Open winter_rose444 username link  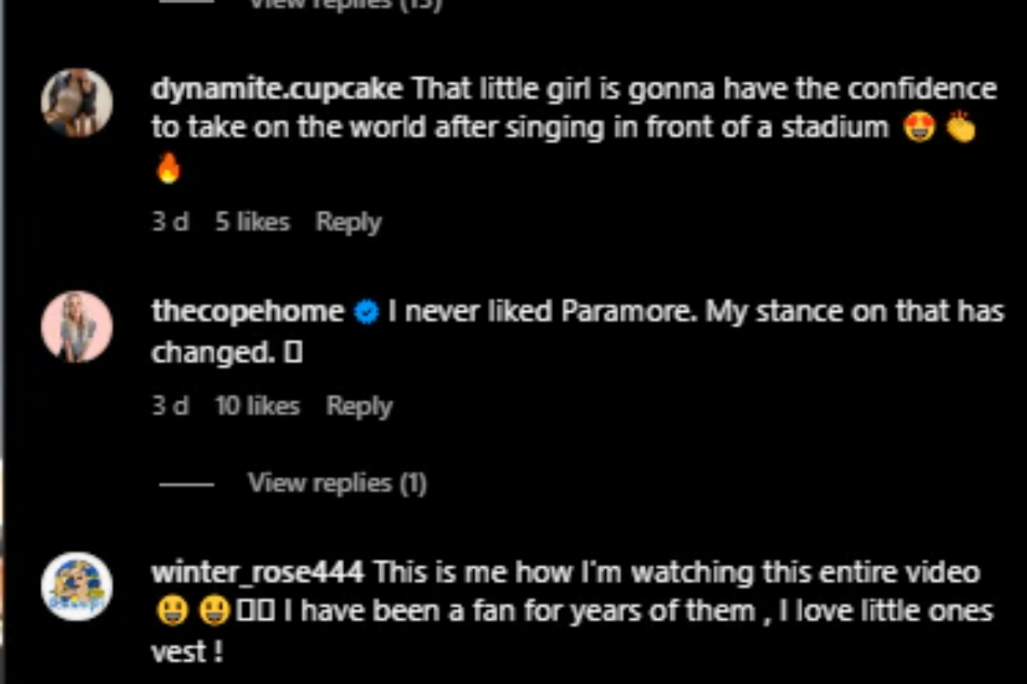point(257,572)
